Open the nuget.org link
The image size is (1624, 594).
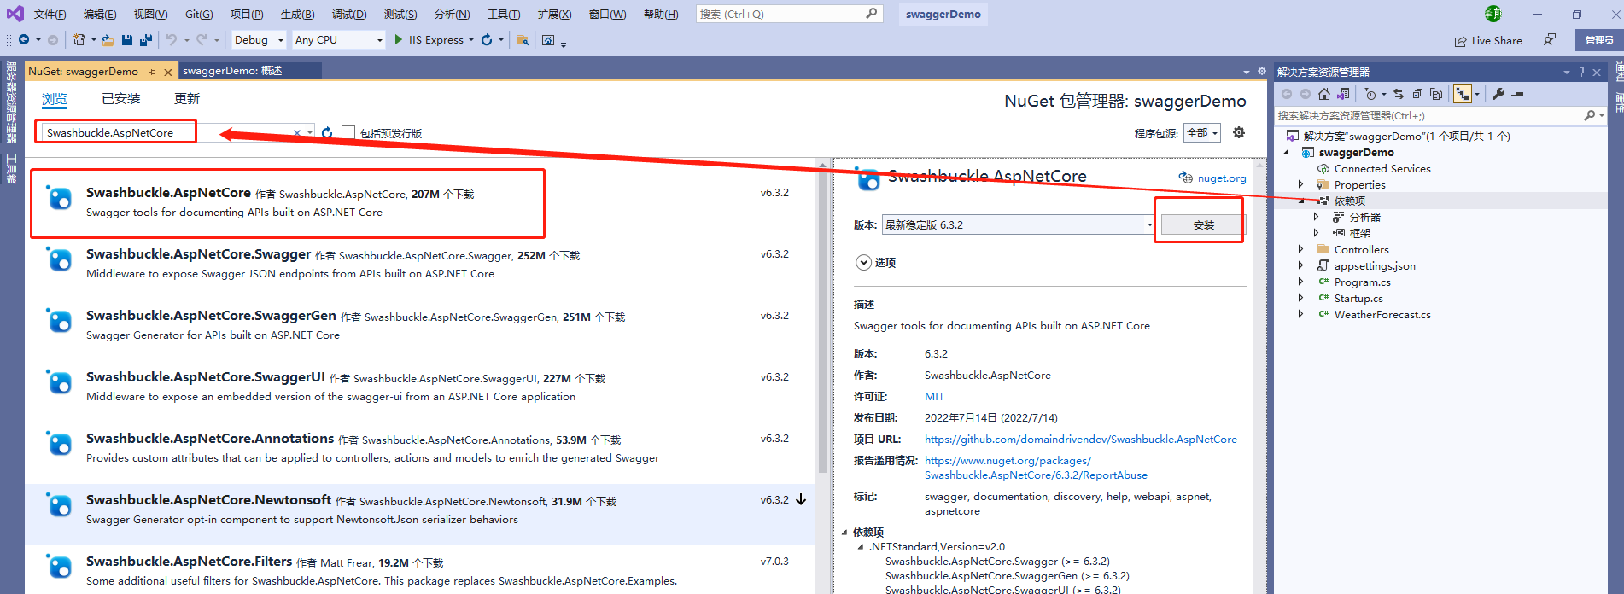[1222, 178]
